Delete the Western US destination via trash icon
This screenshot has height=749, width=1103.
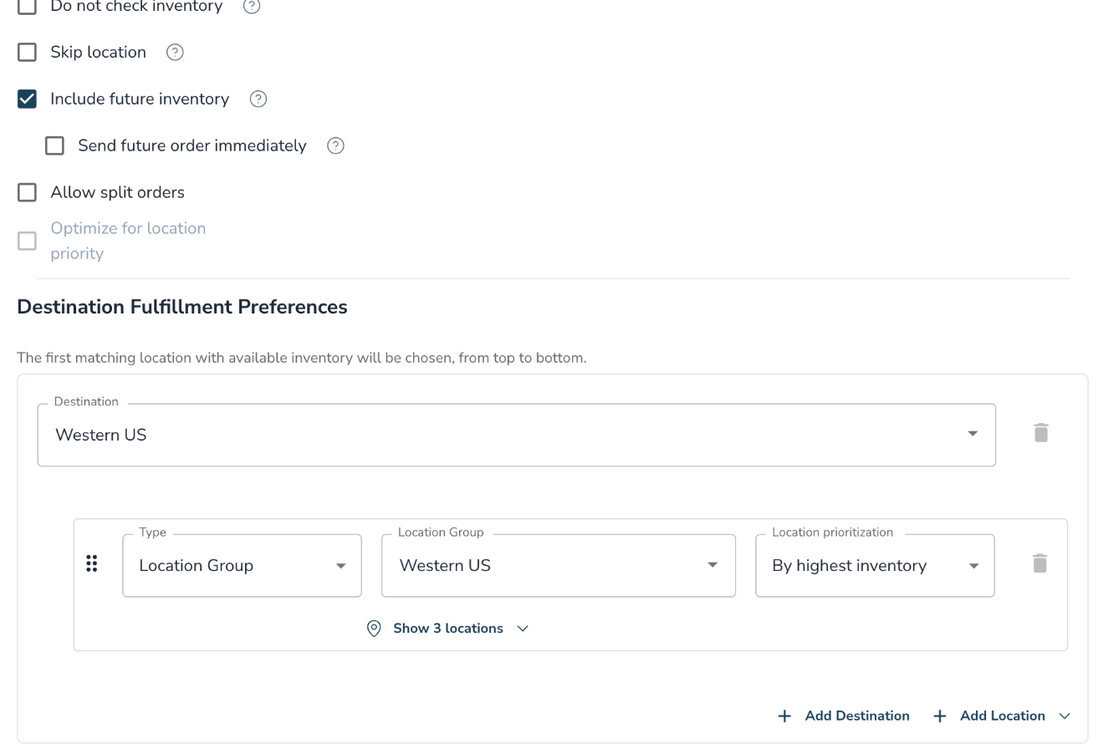[x=1040, y=433]
